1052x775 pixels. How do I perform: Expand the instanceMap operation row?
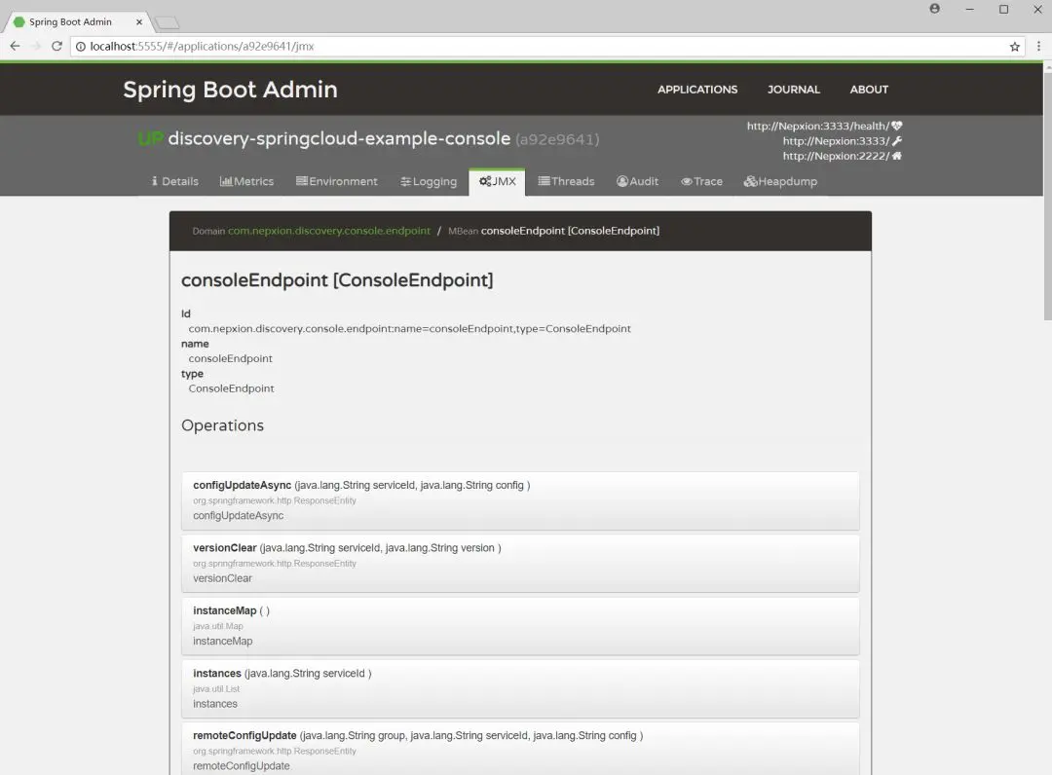520,626
